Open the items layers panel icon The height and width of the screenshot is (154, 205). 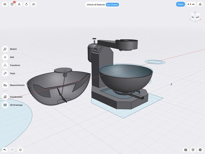(x=20, y=150)
